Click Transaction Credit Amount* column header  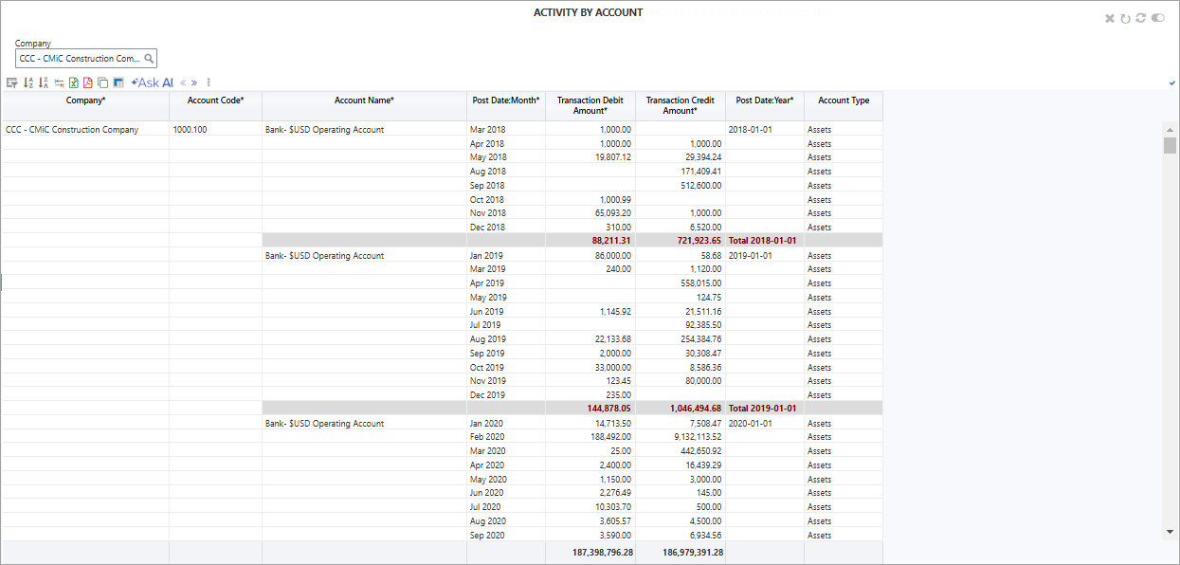point(680,105)
